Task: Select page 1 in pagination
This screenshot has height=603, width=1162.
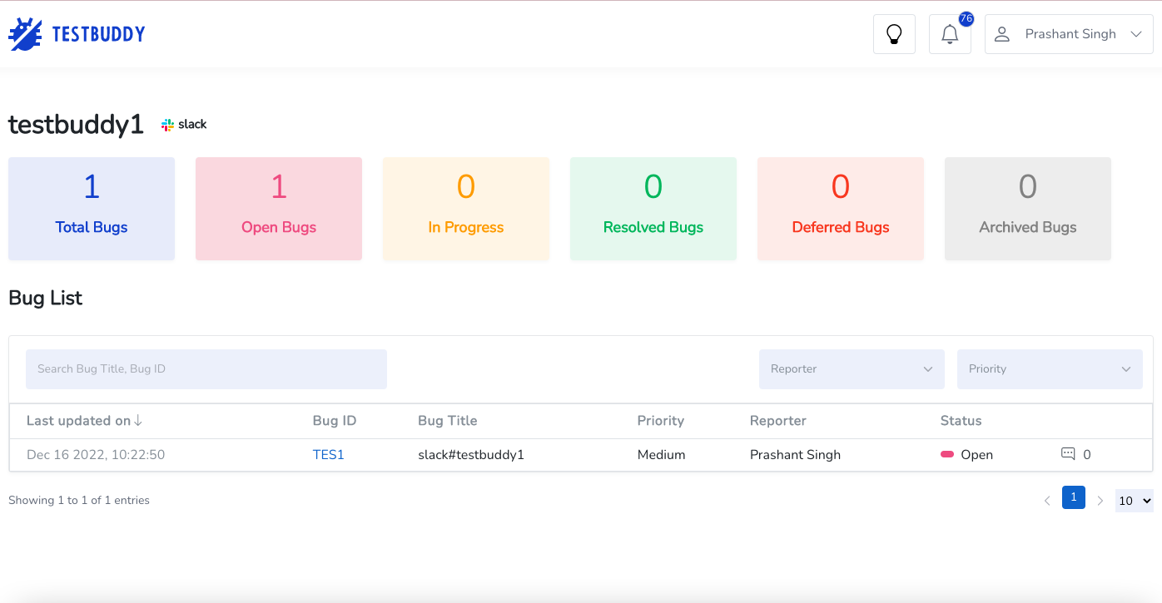Action: coord(1073,497)
